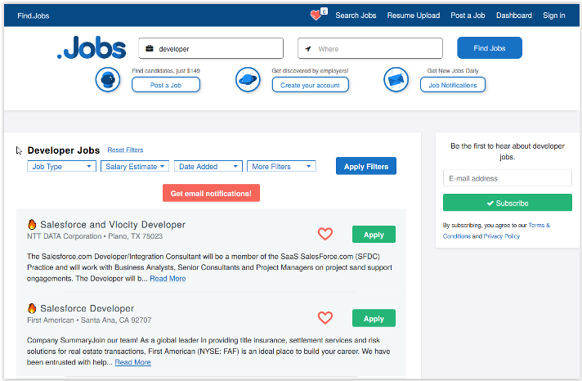582x381 pixels.
Task: Open the Salary Estimate dropdown
Action: pos(135,166)
